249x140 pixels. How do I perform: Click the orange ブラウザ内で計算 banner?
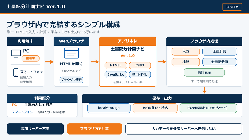[95, 129]
